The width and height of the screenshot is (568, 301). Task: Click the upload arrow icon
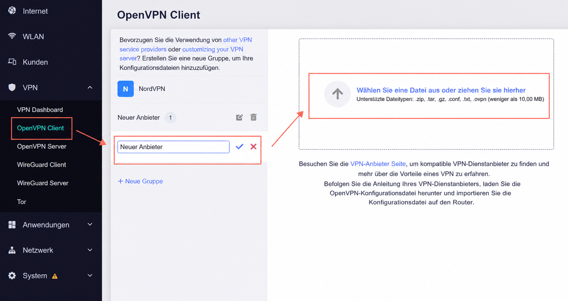coord(337,94)
